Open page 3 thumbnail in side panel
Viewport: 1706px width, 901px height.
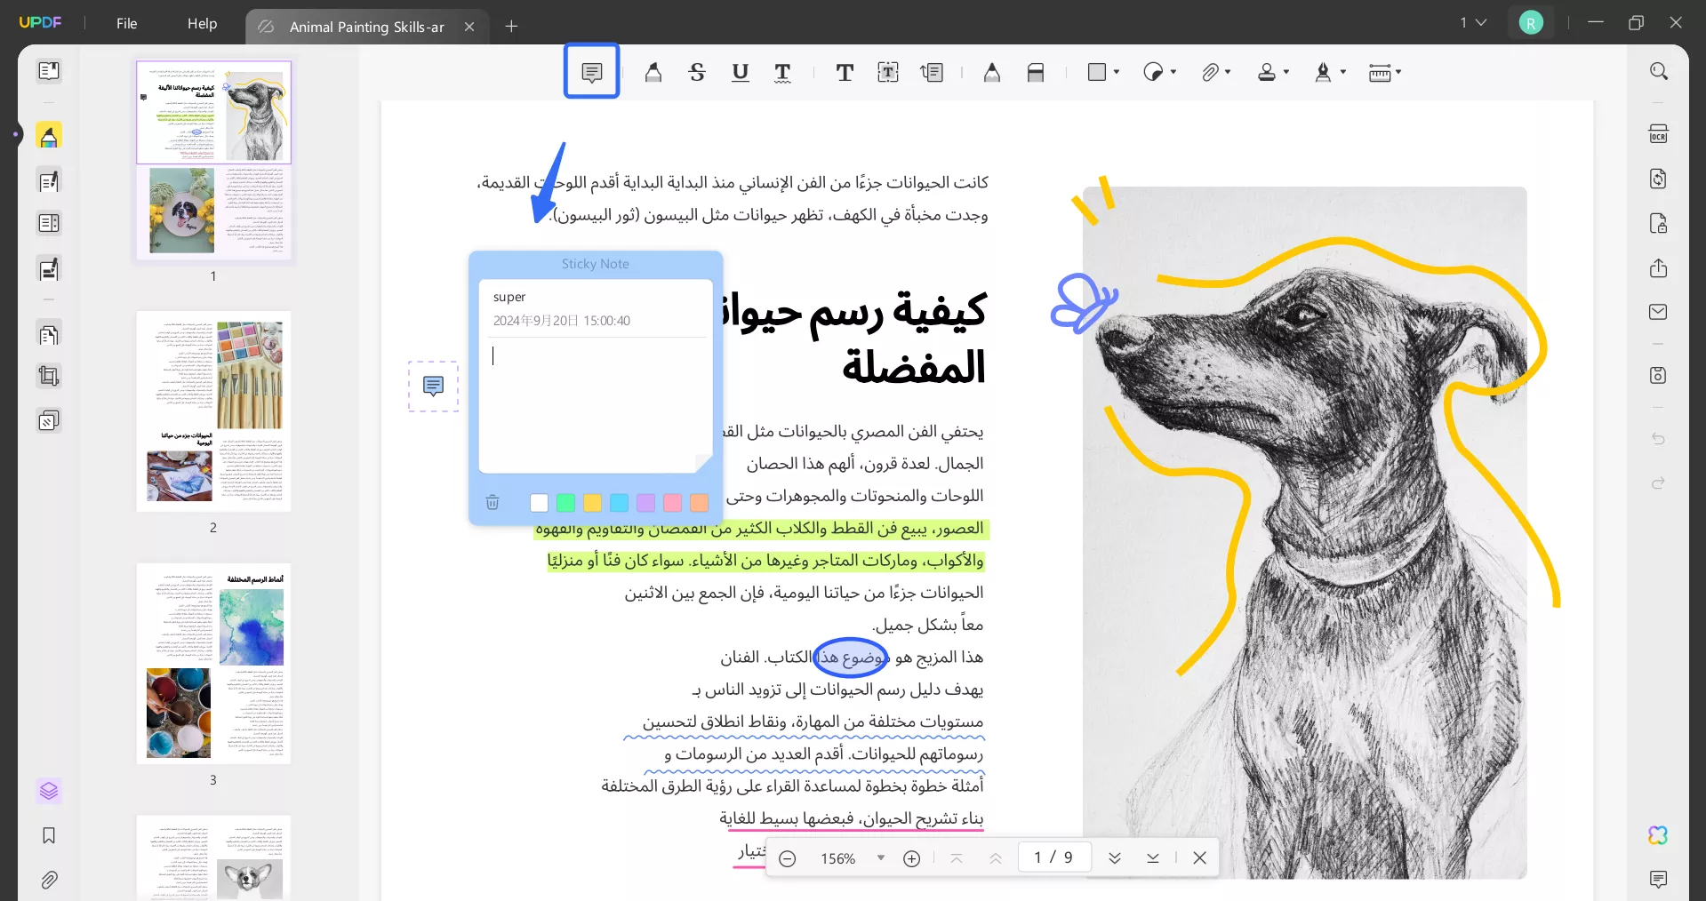click(x=213, y=664)
